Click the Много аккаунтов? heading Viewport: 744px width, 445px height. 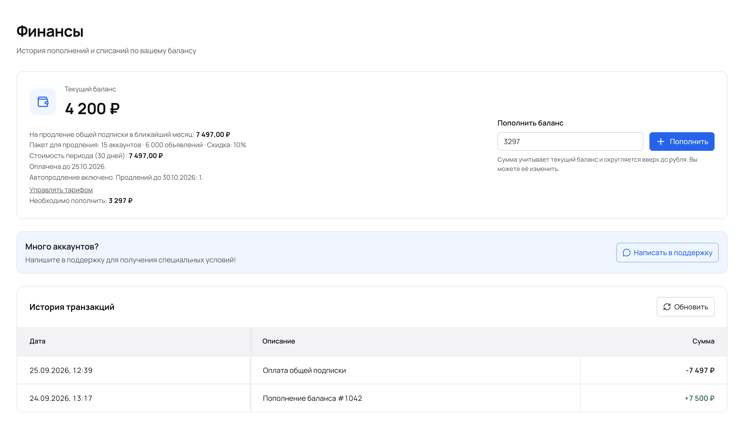[x=62, y=246]
